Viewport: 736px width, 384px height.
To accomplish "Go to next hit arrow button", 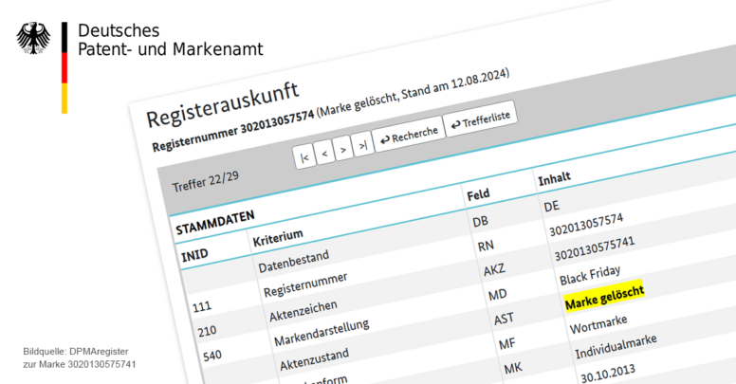I will click(343, 149).
